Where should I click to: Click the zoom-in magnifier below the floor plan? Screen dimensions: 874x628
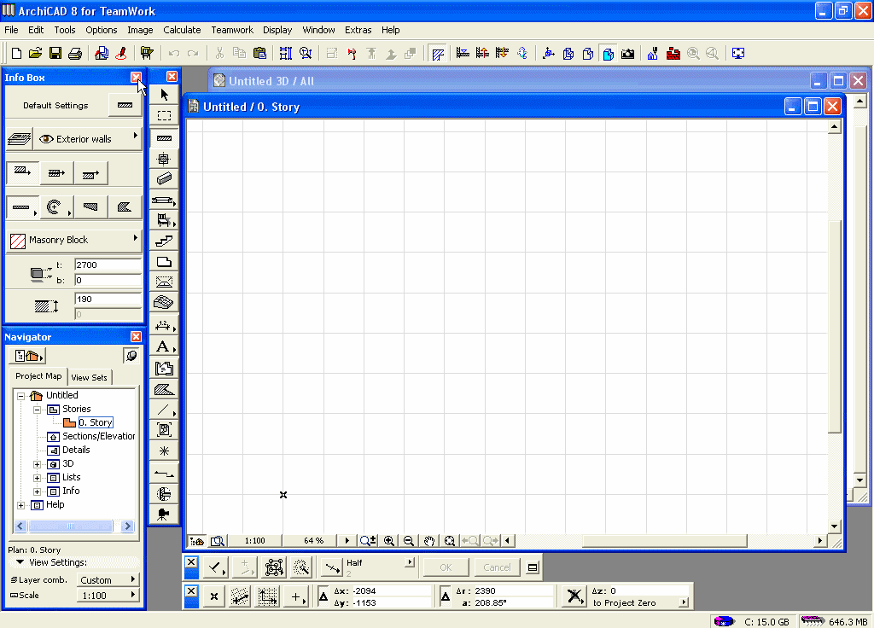[389, 541]
